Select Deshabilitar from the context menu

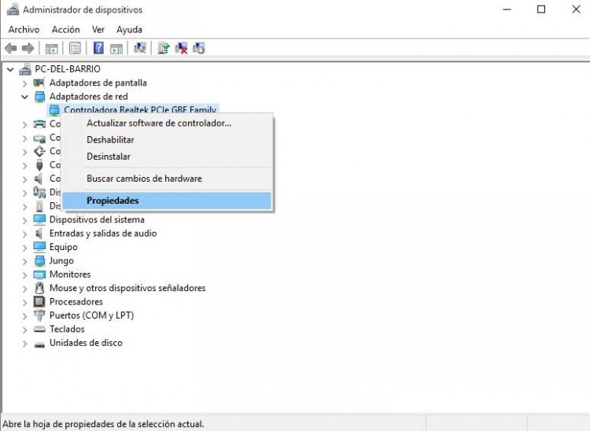(110, 139)
